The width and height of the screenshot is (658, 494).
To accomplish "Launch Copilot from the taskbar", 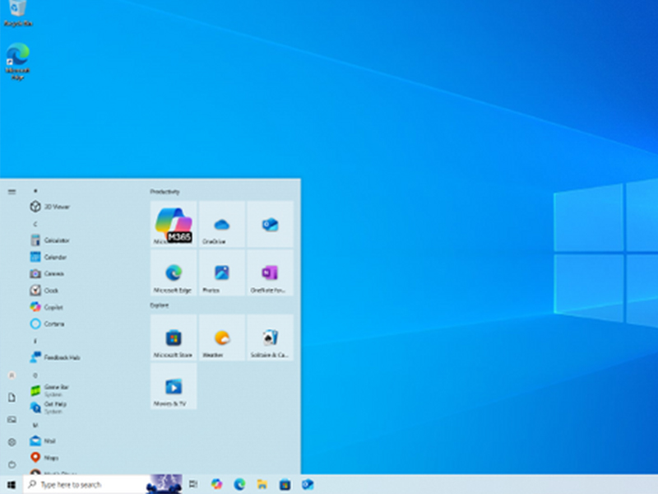I will coord(216,484).
